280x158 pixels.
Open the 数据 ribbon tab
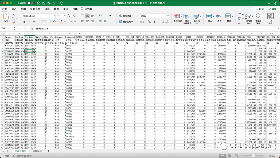(56, 9)
